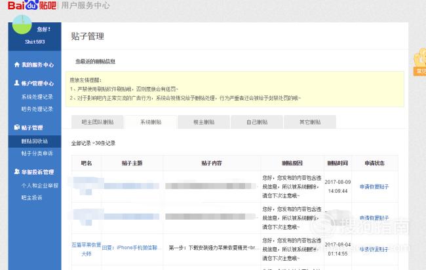
Task: Click 贴子内容 column header
Action: (x=212, y=163)
